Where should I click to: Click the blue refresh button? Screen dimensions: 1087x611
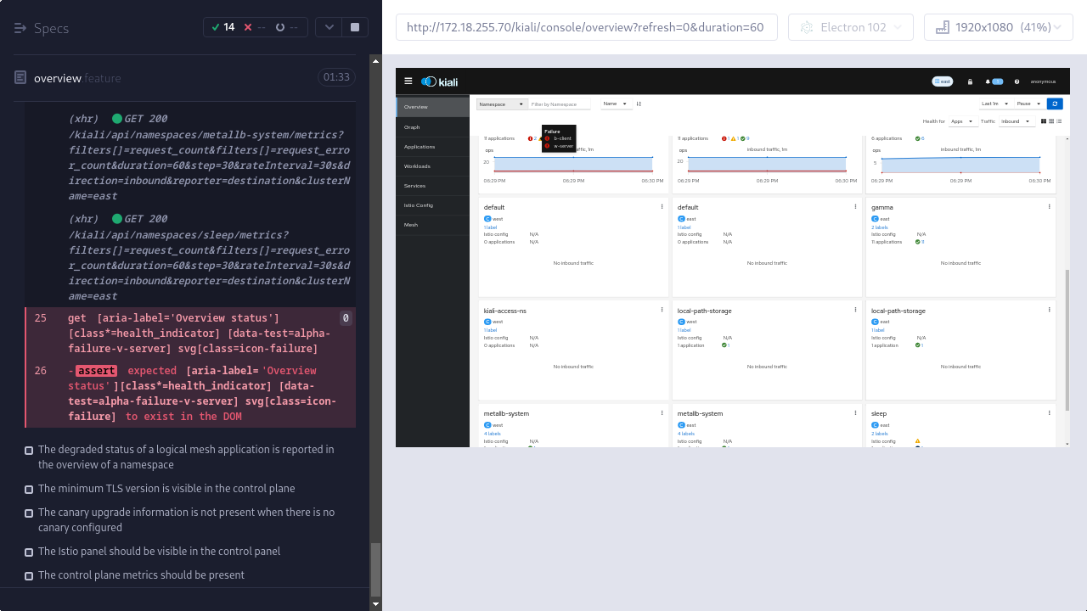click(1055, 104)
